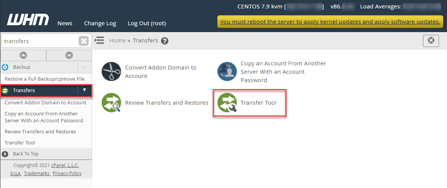Viewport: 447px width, 188px height.
Task: Collapse the Transfers sidebar section arrow
Action: (x=84, y=90)
